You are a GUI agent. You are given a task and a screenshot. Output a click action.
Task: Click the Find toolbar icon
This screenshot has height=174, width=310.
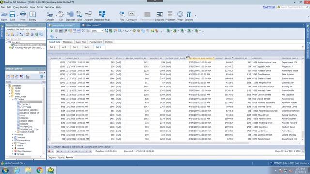[122, 16]
